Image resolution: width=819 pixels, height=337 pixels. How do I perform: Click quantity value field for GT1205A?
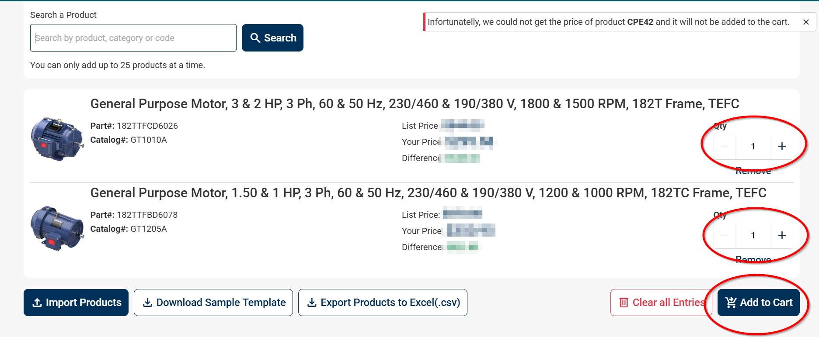[753, 235]
